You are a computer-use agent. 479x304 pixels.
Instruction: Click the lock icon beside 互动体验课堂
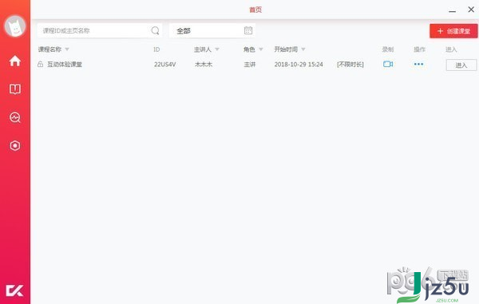point(40,64)
